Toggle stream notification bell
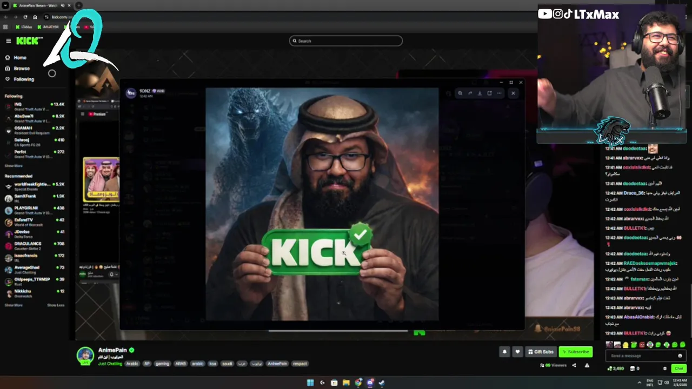Screen dimensions: 692x389 point(504,352)
